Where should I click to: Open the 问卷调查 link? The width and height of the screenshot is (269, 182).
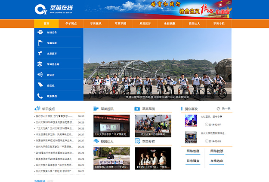click(x=193, y=161)
